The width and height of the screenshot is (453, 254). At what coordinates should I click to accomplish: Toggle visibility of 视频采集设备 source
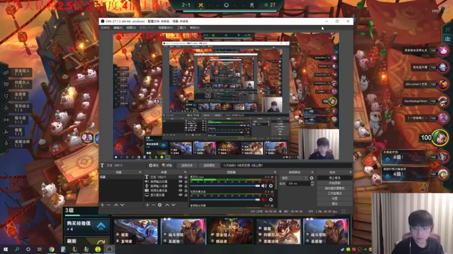180,190
